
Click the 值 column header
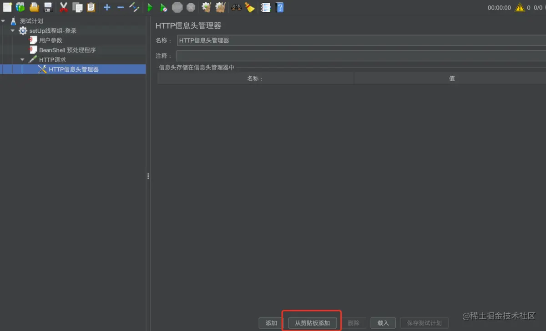point(450,78)
